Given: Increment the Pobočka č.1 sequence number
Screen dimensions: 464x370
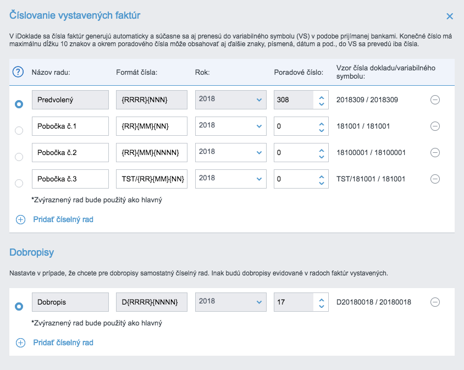Looking at the screenshot, I should pos(322,123).
